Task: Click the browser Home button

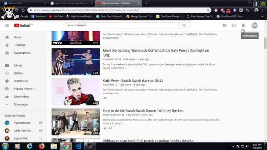Action: pyautogui.click(x=23, y=10)
